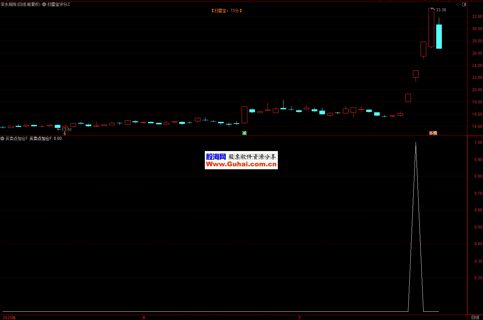Click the month 7 marker on the time axis
483x320 pixels.
(x=300, y=318)
